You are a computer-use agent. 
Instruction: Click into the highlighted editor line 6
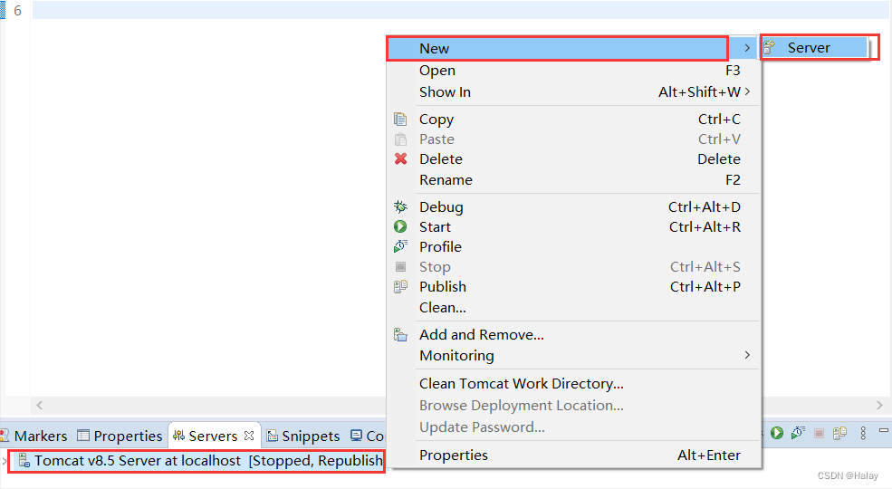(x=461, y=10)
